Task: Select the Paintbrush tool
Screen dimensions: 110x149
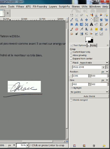Action: (x=72, y=29)
